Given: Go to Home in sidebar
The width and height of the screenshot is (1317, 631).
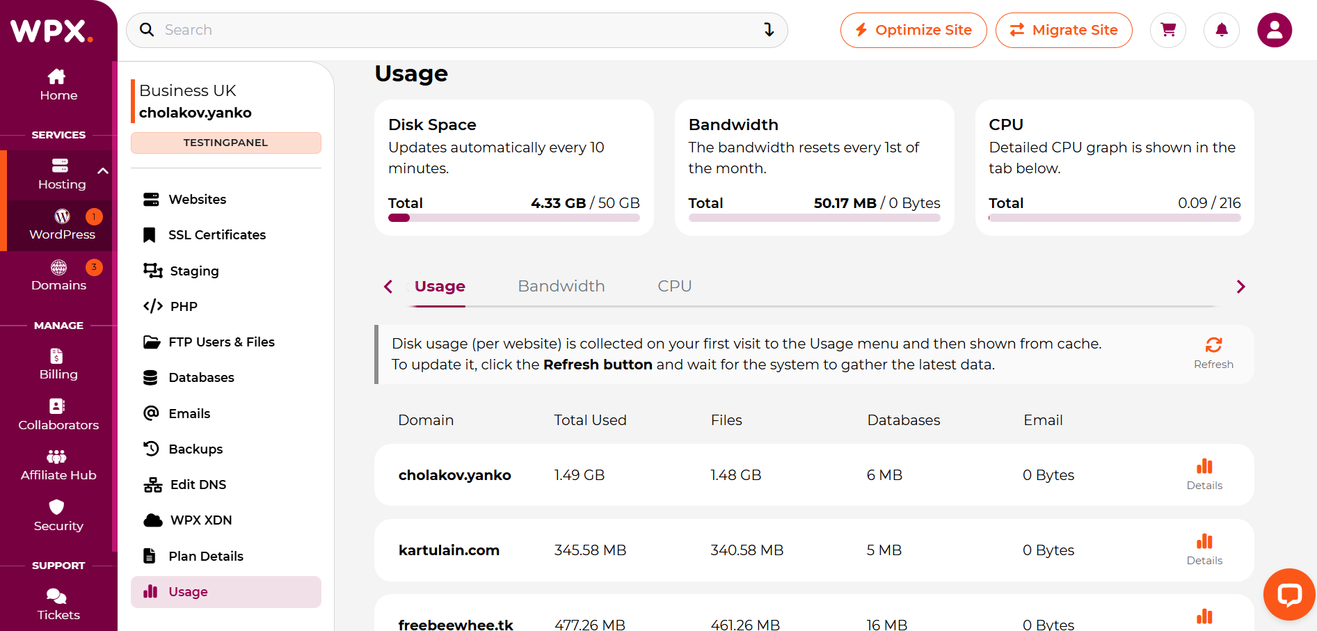Looking at the screenshot, I should [x=58, y=86].
